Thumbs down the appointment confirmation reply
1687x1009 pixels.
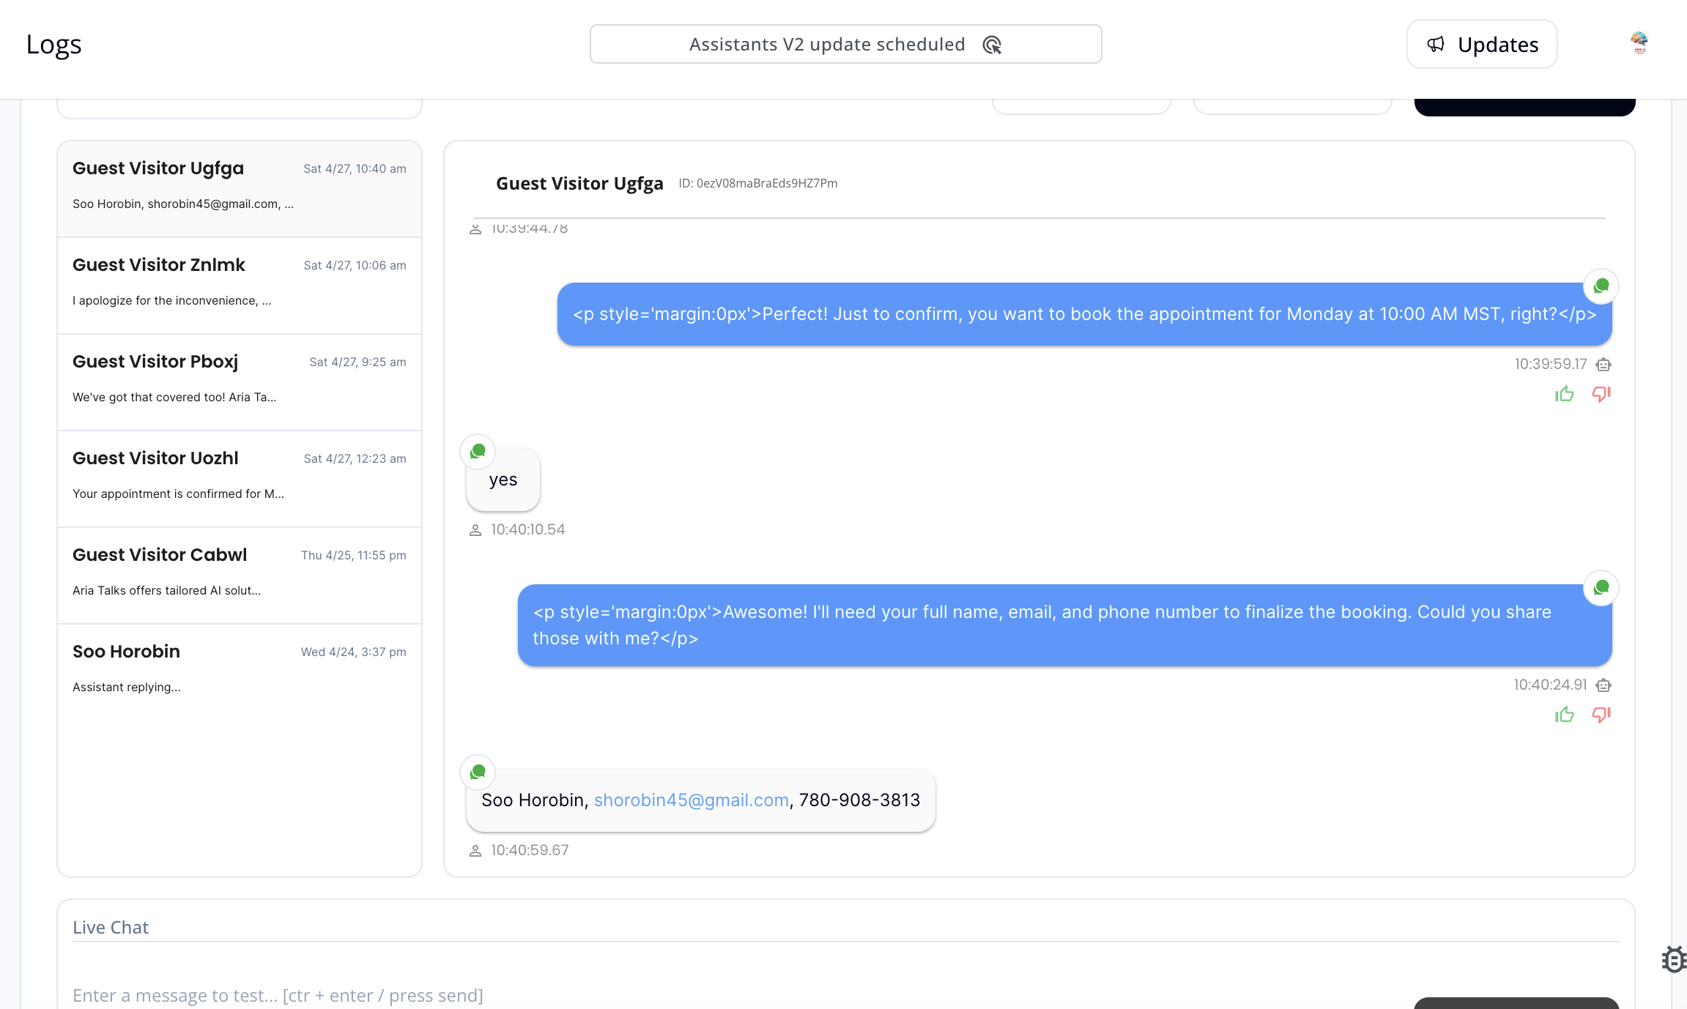pos(1601,394)
